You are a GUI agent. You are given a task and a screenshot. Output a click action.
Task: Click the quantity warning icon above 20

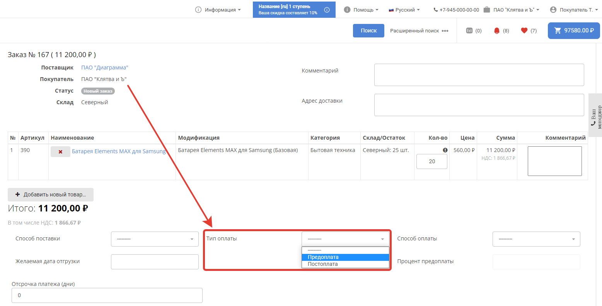point(445,150)
